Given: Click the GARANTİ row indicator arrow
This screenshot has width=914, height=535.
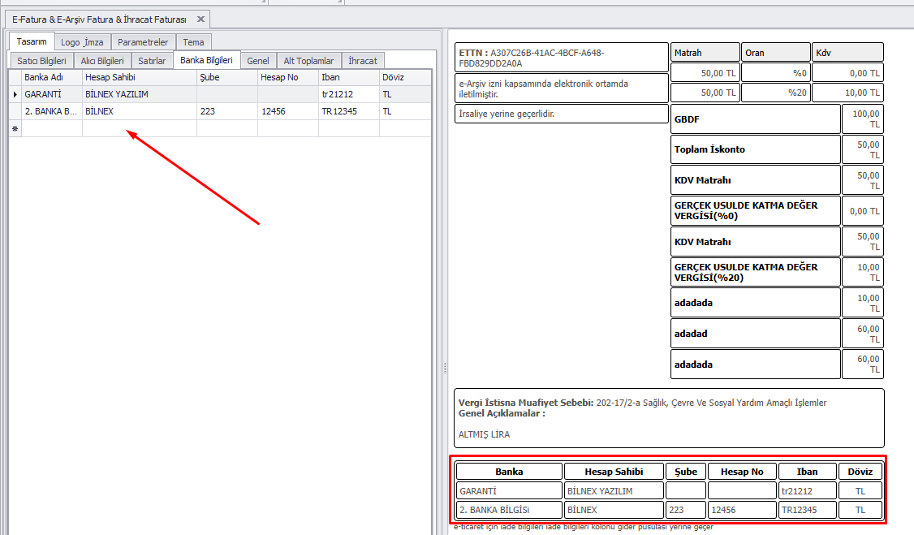Looking at the screenshot, I should (x=15, y=94).
